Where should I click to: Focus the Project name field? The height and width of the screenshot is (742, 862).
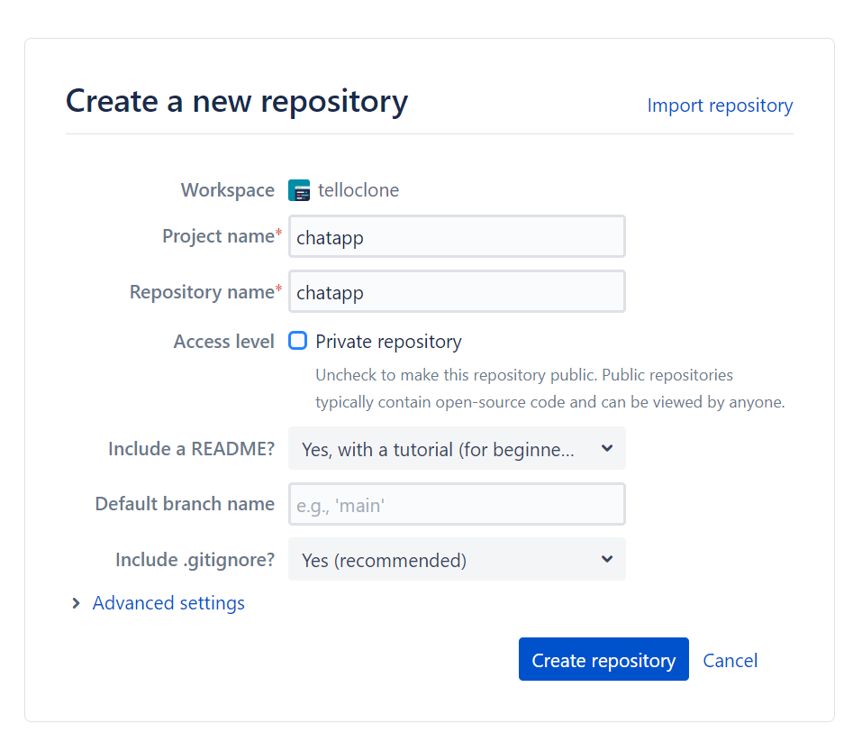pyautogui.click(x=457, y=237)
